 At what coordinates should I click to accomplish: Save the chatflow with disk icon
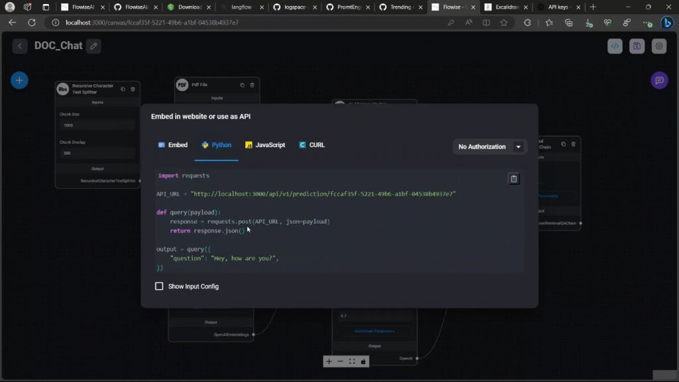637,46
